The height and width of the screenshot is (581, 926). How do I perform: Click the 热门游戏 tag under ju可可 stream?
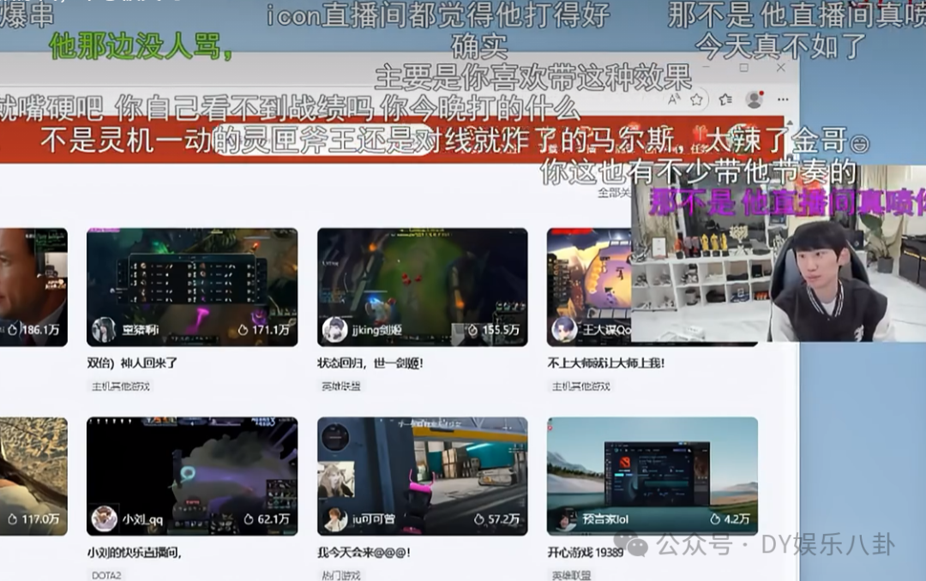[x=340, y=575]
